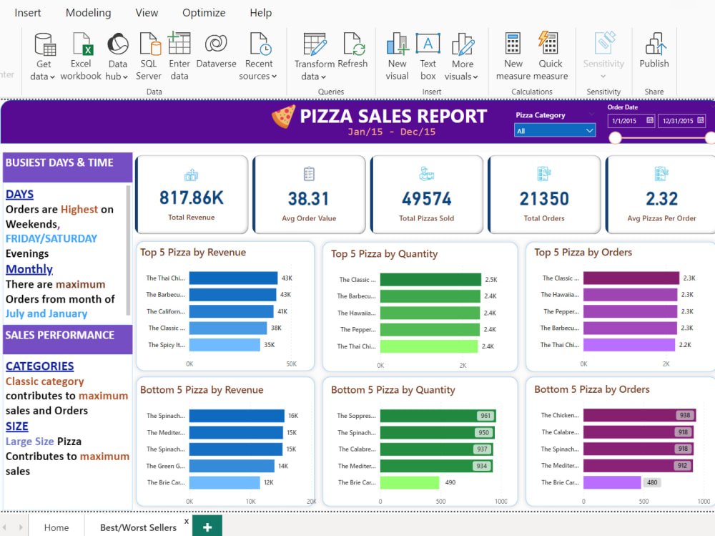This screenshot has height=536, width=715.
Task: Open the Home report page tab
Action: click(x=56, y=527)
